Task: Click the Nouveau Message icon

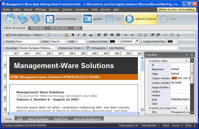Action: tap(50, 19)
